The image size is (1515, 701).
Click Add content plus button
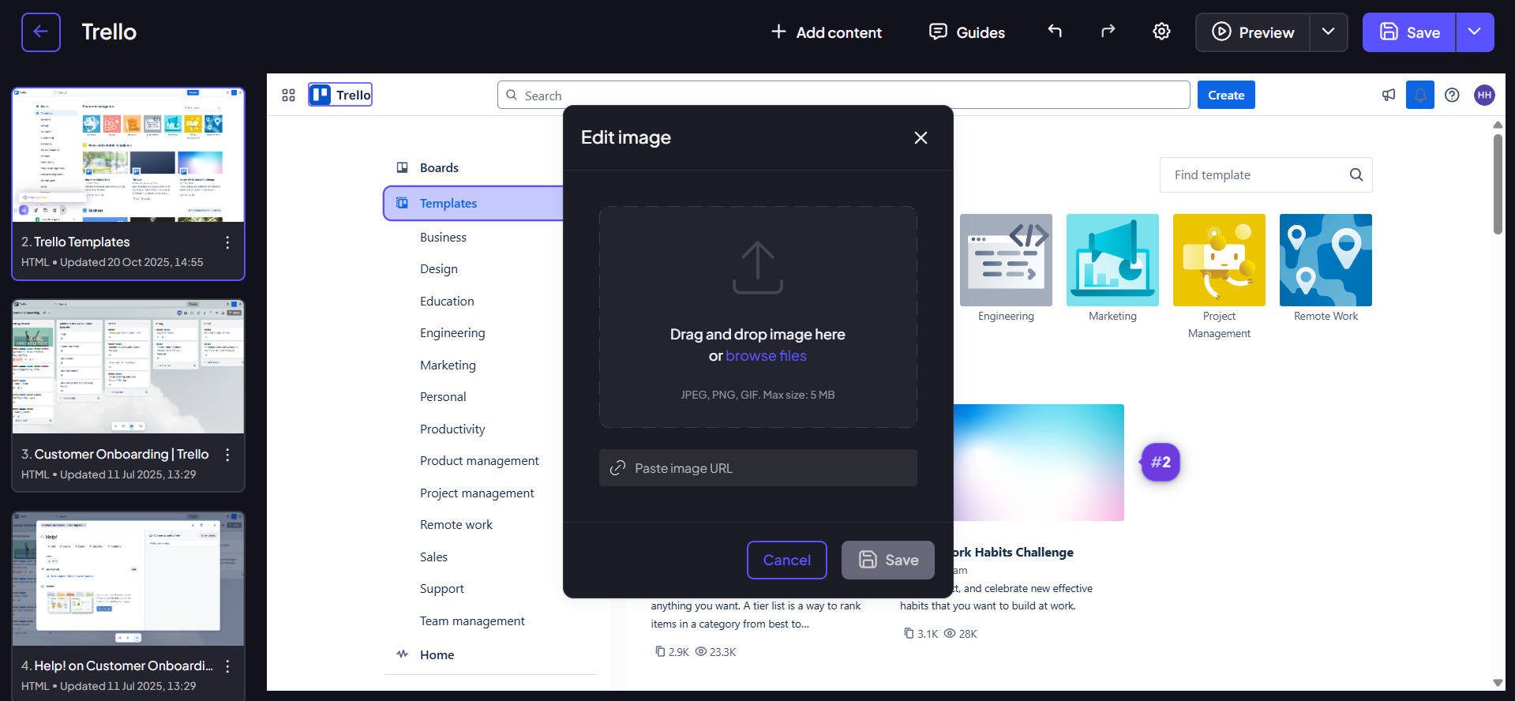tap(826, 32)
